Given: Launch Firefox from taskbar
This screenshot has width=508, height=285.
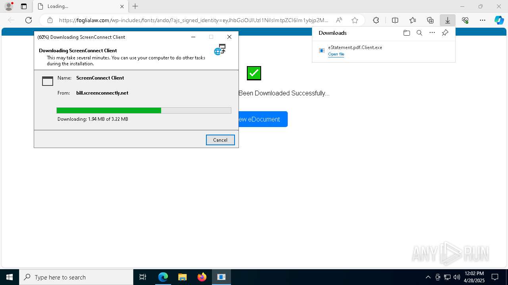Looking at the screenshot, I should [202, 277].
